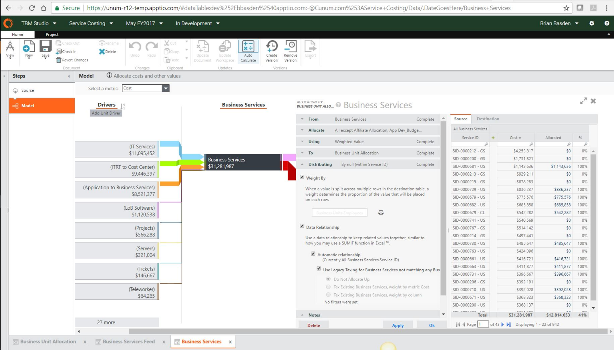This screenshot has height=350, width=614.
Task: Expand the Allocate section
Action: click(x=302, y=130)
